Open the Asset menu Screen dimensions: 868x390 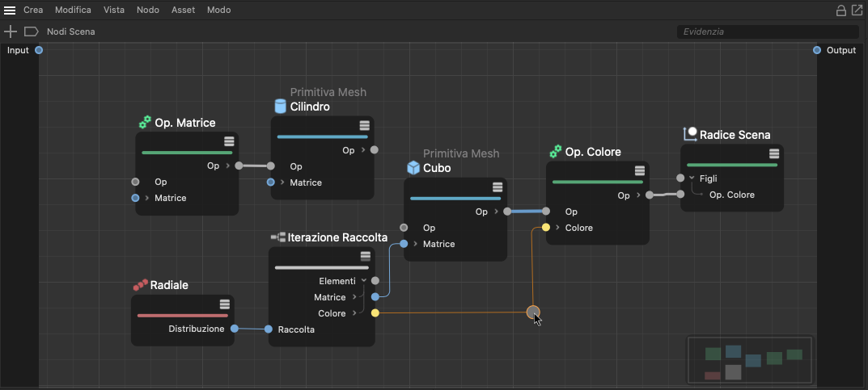click(x=184, y=10)
